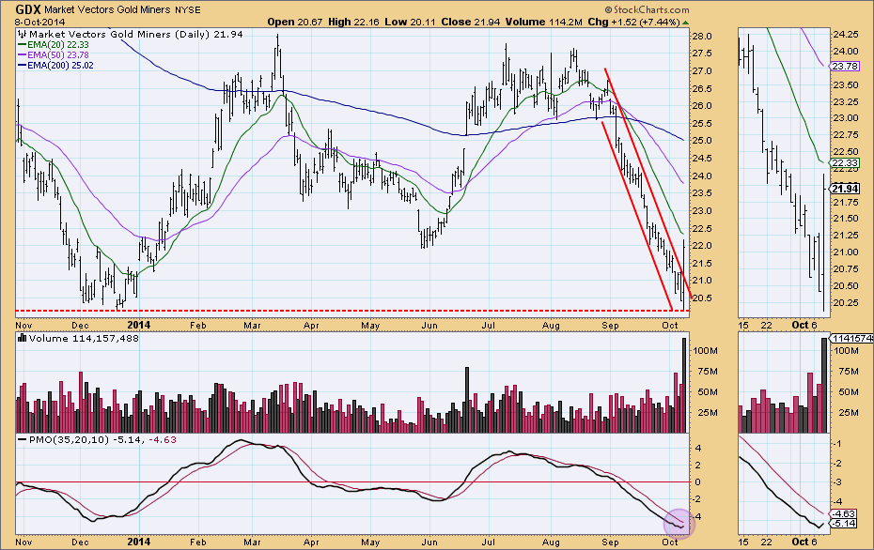The height and width of the screenshot is (550, 874).
Task: Click the 100M label on main volume axis
Action: tap(705, 351)
